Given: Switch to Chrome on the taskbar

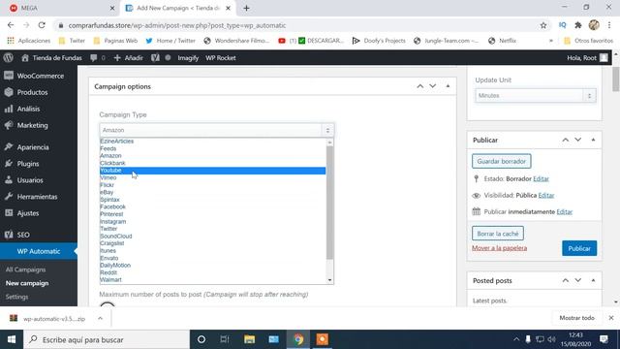Looking at the screenshot, I should coord(298,339).
